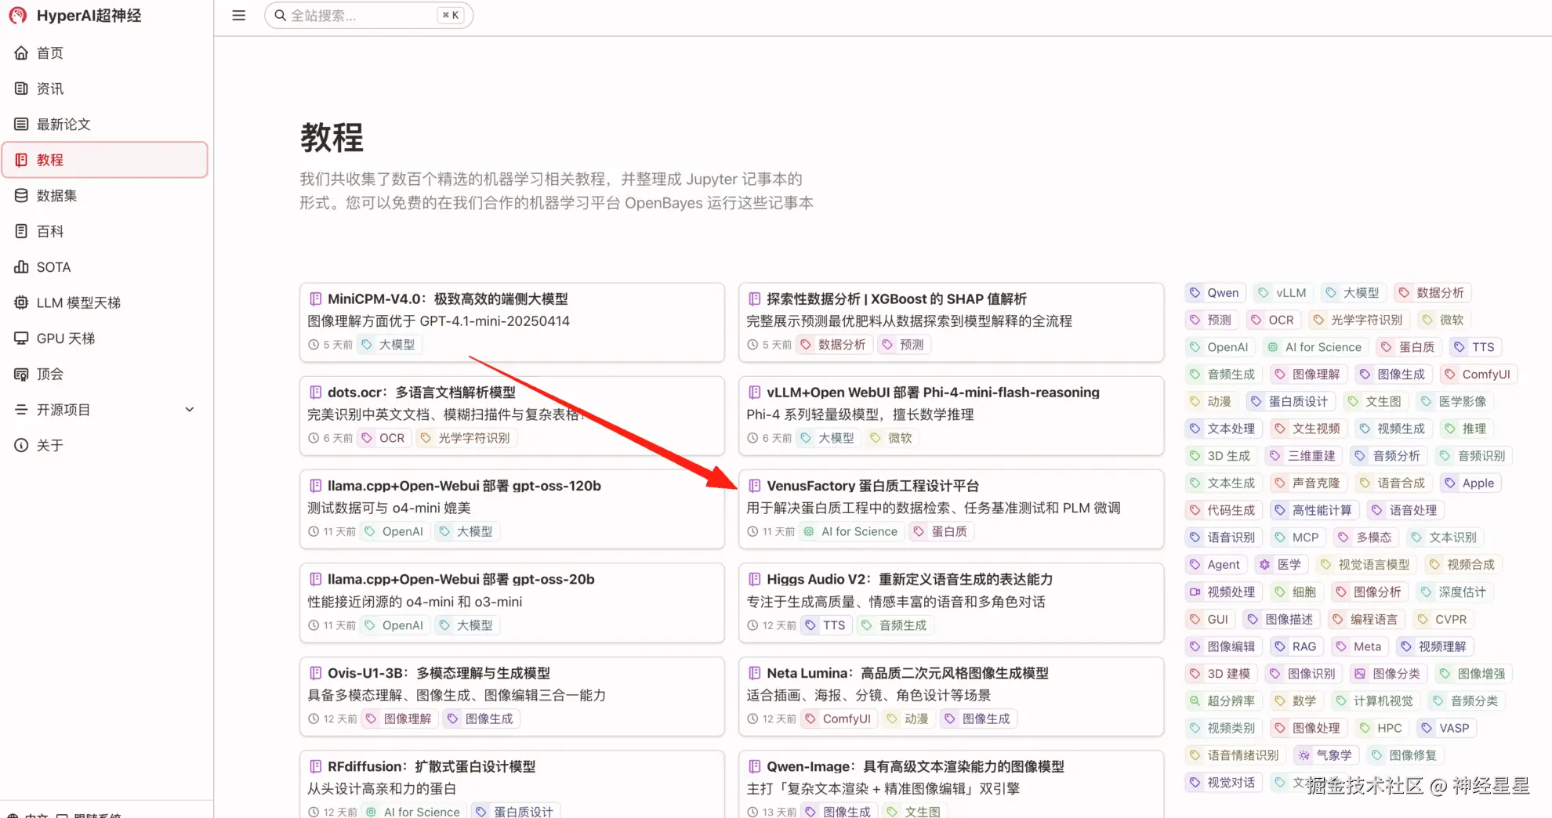This screenshot has width=1552, height=818.
Task: Click the bar chart icon beside SOTA
Action: 21,267
